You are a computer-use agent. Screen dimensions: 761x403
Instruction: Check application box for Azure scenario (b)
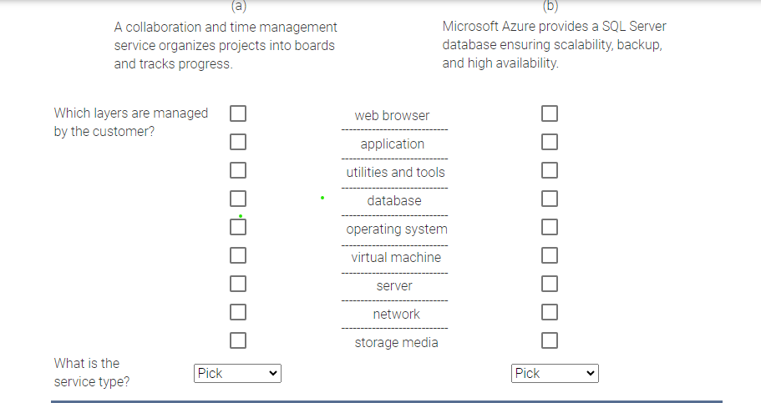point(550,142)
